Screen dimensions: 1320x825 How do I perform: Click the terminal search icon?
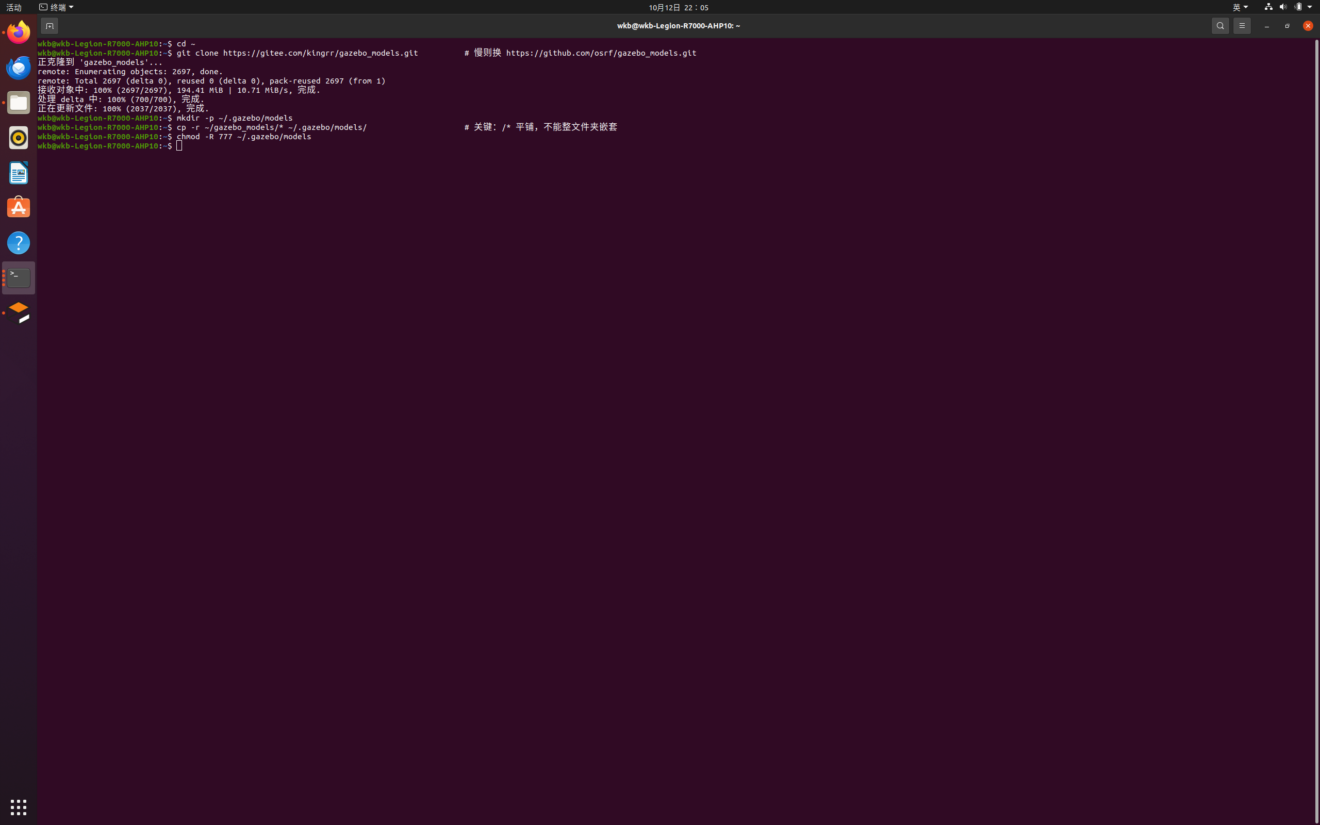tap(1220, 26)
